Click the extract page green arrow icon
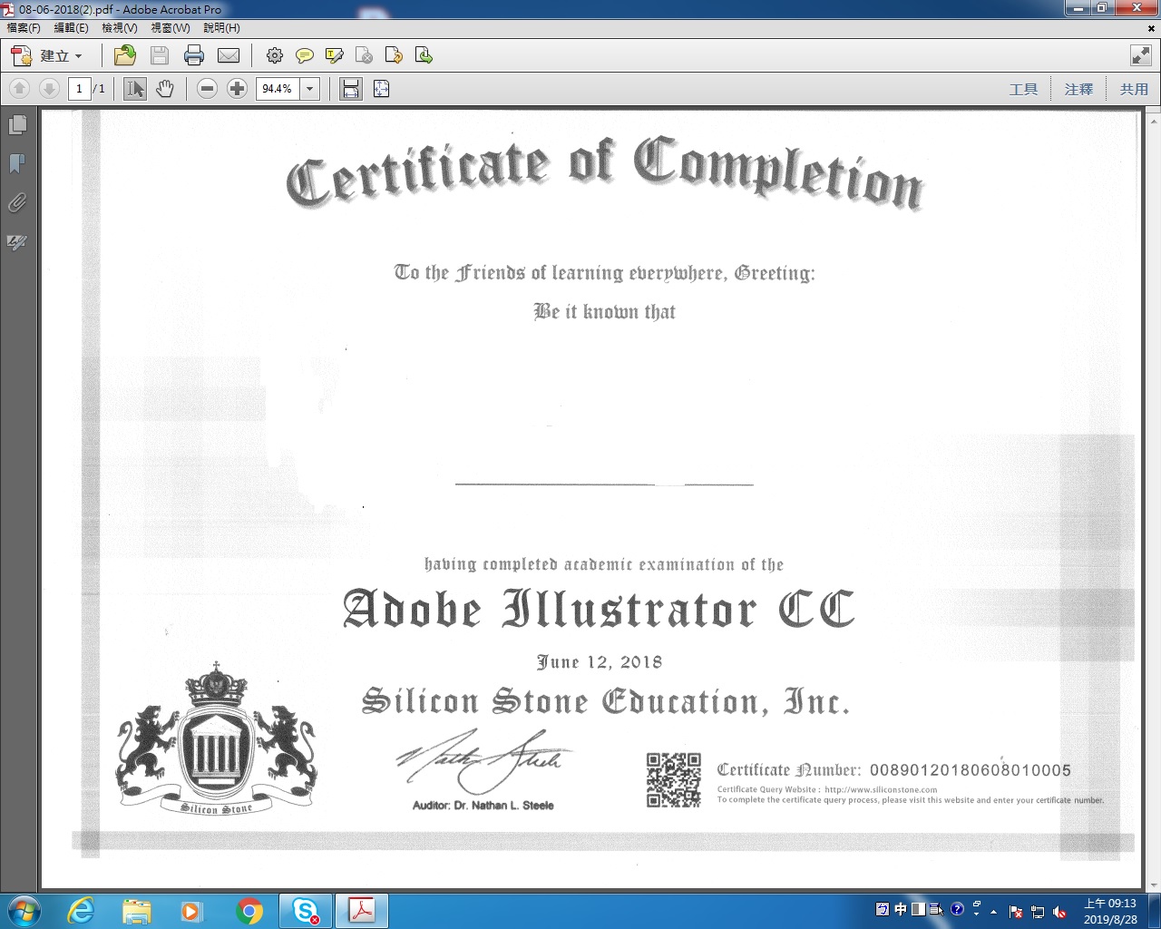 coord(424,56)
